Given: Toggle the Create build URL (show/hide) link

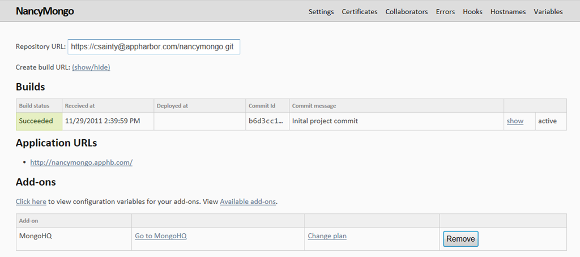Looking at the screenshot, I should click(x=91, y=67).
